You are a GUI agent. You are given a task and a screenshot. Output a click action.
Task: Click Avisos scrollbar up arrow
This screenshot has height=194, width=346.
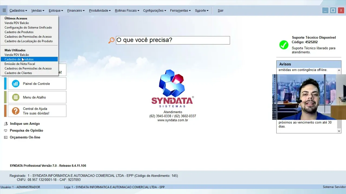pos(339,70)
